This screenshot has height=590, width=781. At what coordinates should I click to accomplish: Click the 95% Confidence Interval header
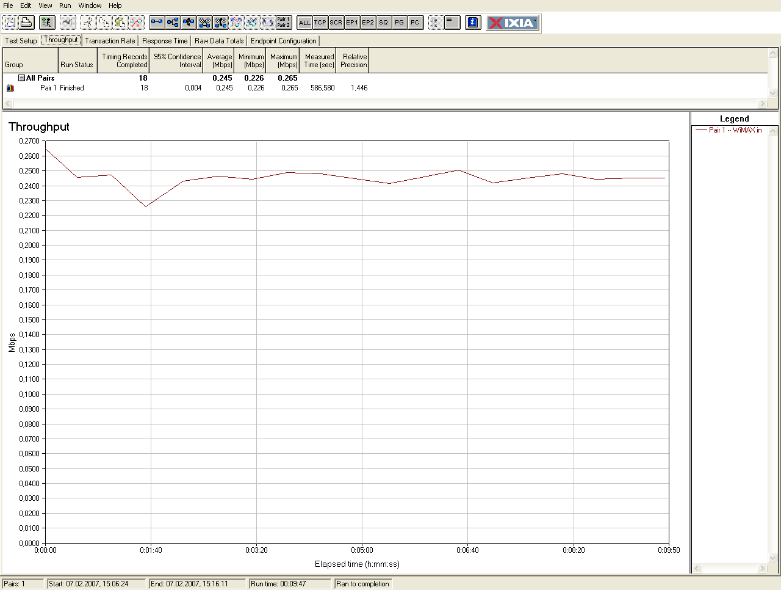click(x=176, y=60)
